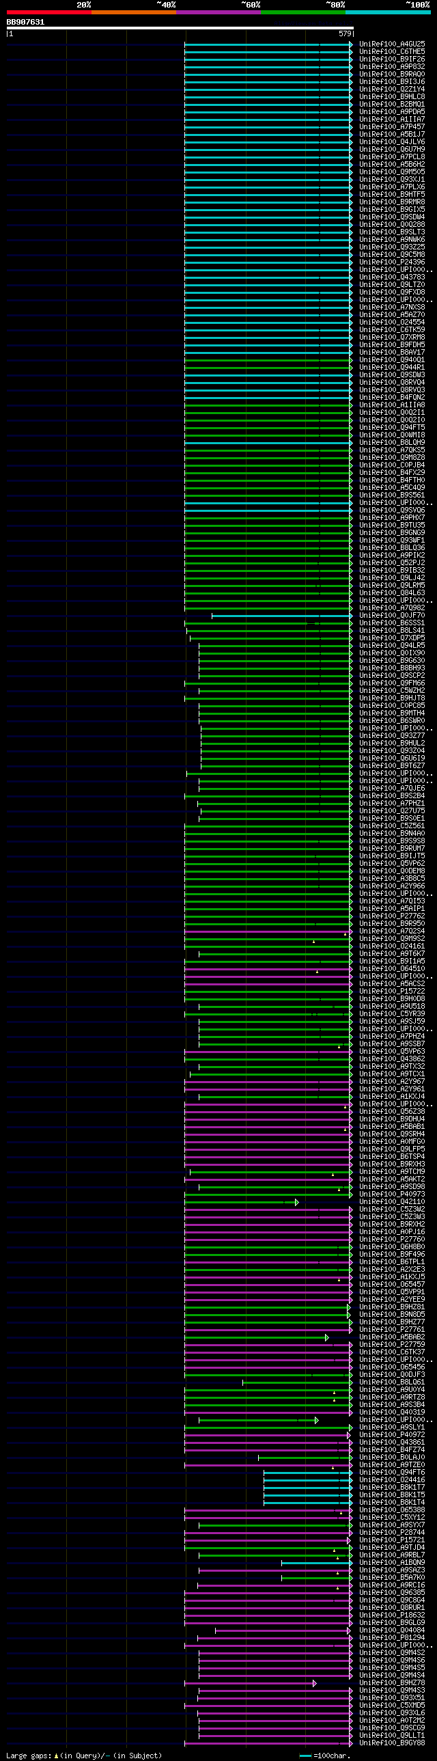Open hit UniRef100_Q2Z1Y4
Screen dimensions: 437x1761
pyautogui.click(x=392, y=89)
